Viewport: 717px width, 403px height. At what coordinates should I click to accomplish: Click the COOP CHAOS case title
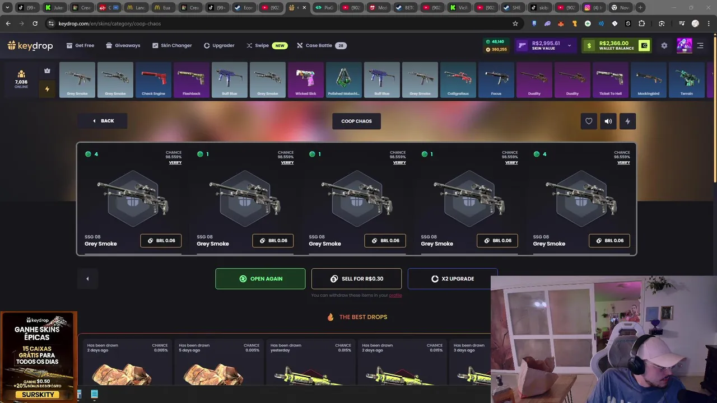click(356, 121)
